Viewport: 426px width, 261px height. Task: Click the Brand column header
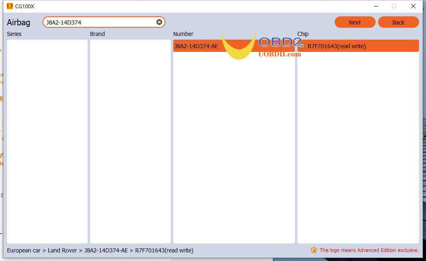click(x=97, y=34)
